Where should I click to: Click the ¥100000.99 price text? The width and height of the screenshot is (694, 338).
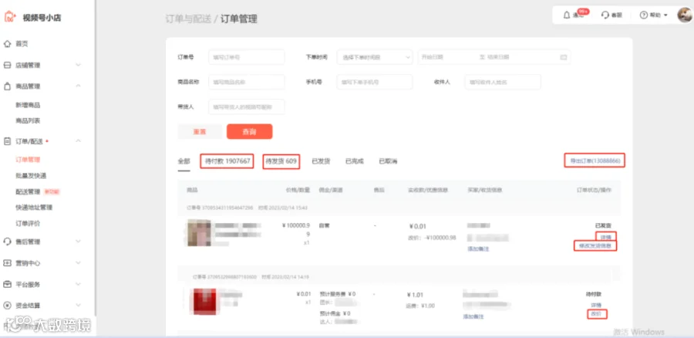coord(296,230)
